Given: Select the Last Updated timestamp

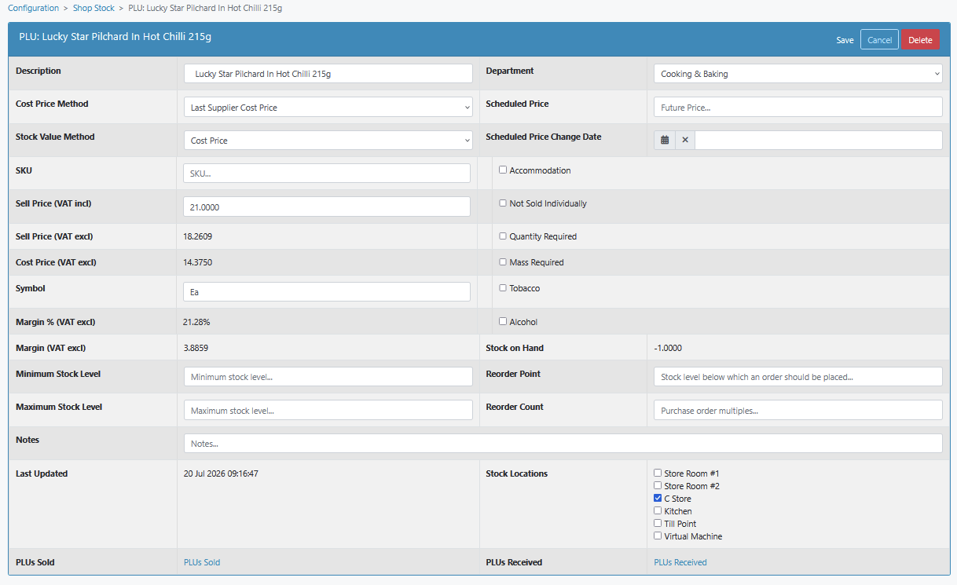Looking at the screenshot, I should point(221,473).
